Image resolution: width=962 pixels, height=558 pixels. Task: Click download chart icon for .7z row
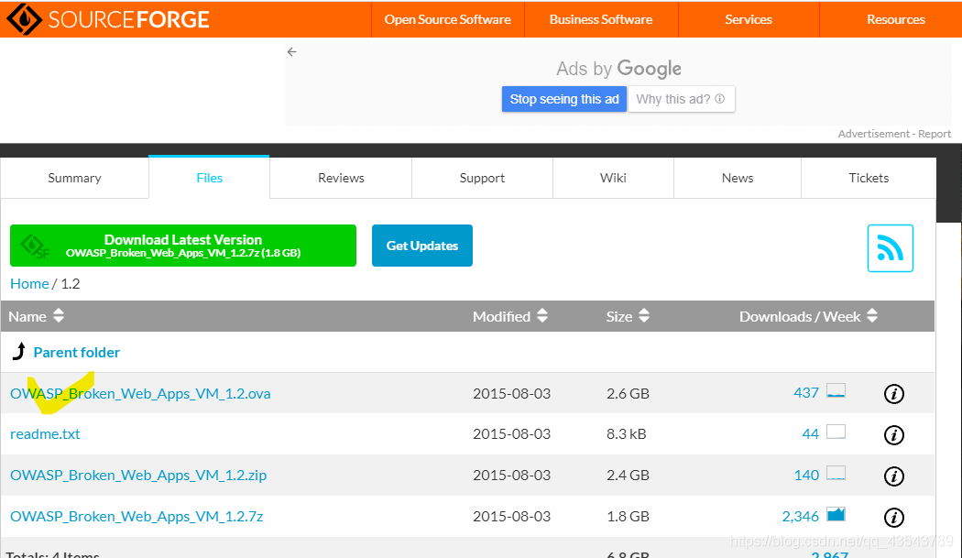pos(836,514)
